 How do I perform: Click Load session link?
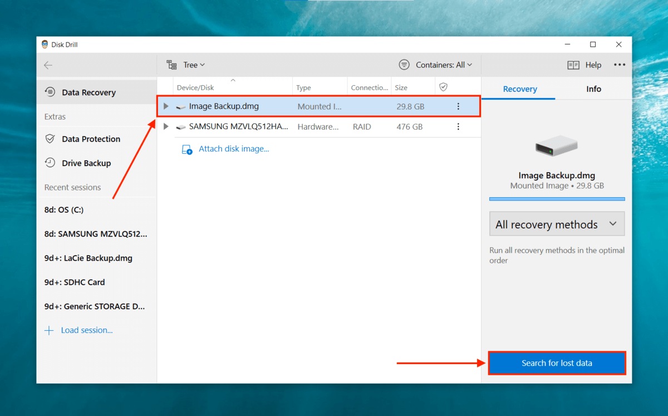pyautogui.click(x=87, y=330)
